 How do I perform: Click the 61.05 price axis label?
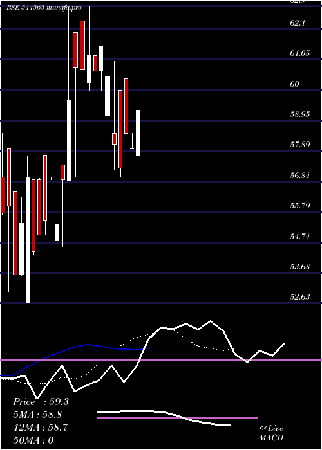(x=300, y=53)
